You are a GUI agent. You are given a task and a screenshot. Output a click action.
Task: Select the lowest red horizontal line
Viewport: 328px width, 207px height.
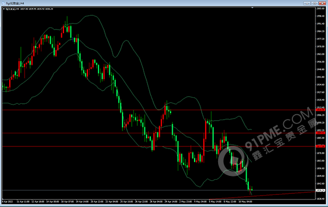[x=159, y=146]
